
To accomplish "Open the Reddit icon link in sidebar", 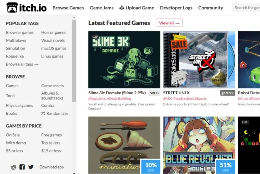I will click(x=13, y=167).
